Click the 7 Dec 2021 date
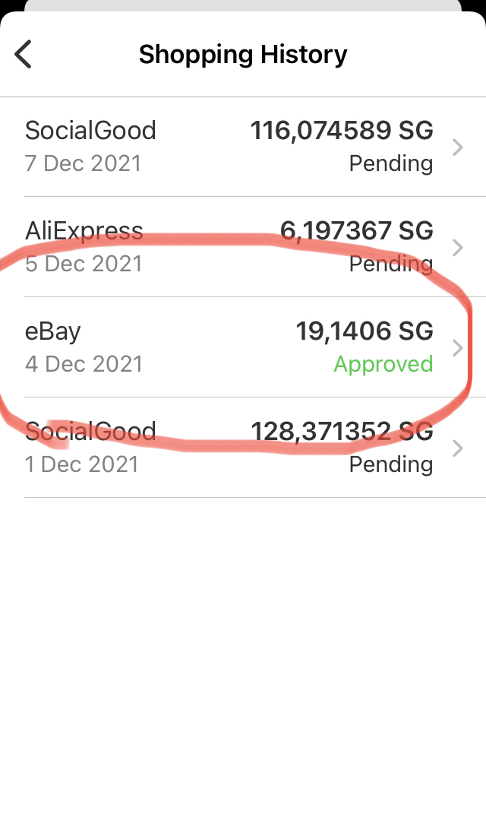The image size is (486, 814). coord(84,163)
